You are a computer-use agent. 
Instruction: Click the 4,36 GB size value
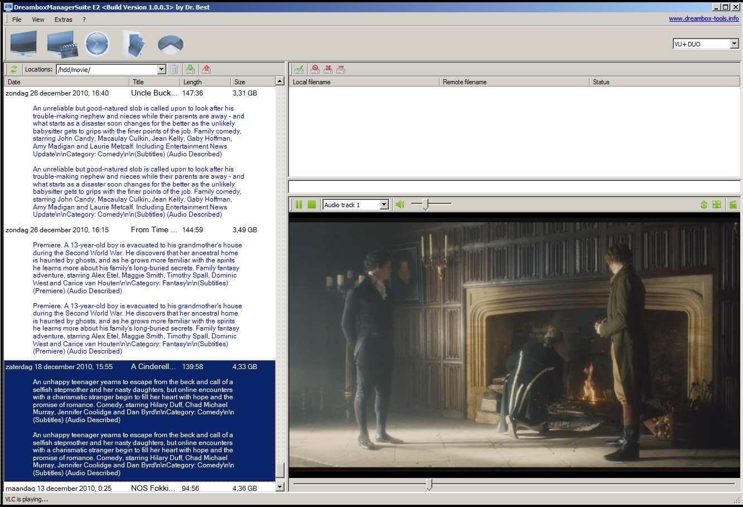pyautogui.click(x=245, y=488)
